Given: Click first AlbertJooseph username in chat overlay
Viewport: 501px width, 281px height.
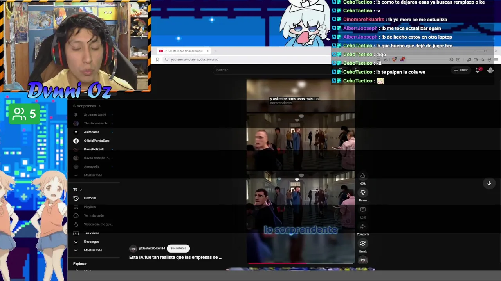Looking at the screenshot, I should pos(360,28).
